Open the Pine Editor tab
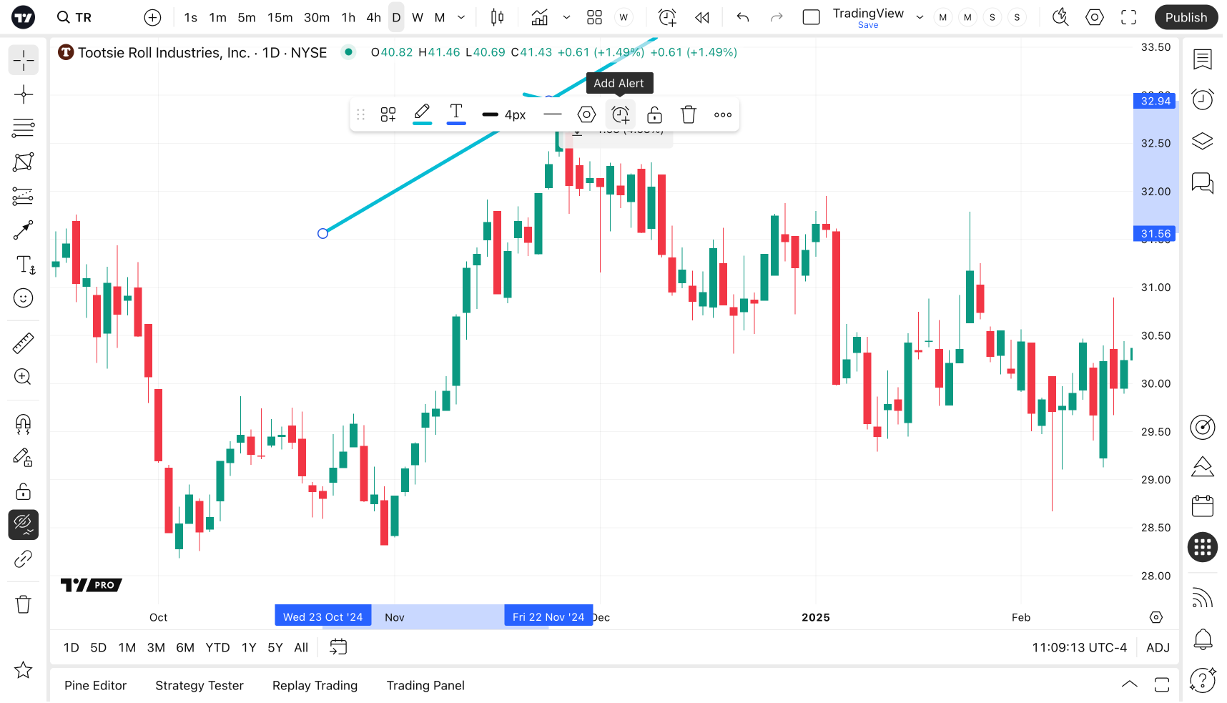This screenshot has height=703, width=1227. tap(96, 686)
